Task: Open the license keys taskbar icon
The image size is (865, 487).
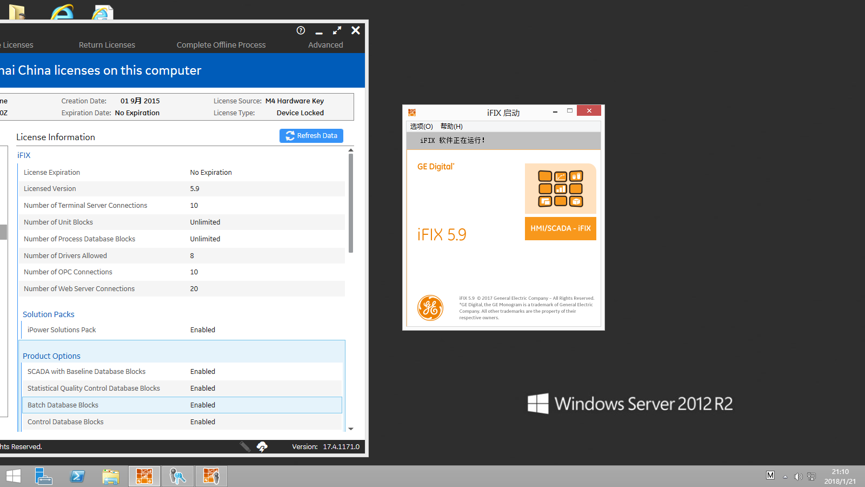Action: pyautogui.click(x=178, y=476)
